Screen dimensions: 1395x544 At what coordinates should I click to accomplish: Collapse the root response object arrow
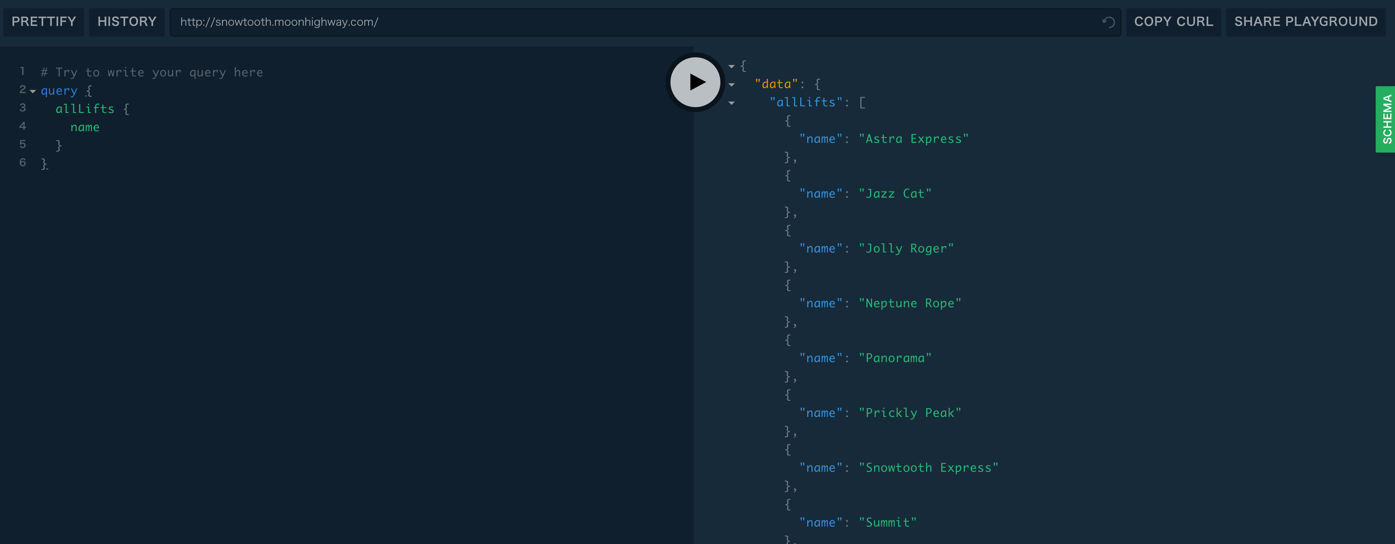tap(732, 66)
